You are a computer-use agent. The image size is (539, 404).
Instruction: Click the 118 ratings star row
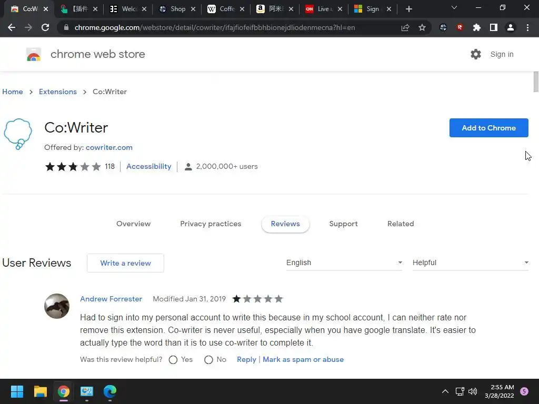coord(73,167)
